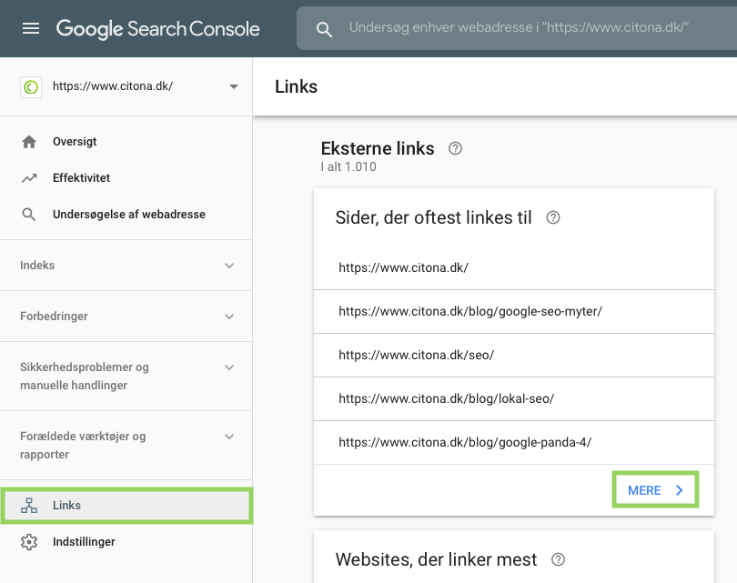
Task: Click the Links sitemap icon in sidebar
Action: (x=29, y=506)
